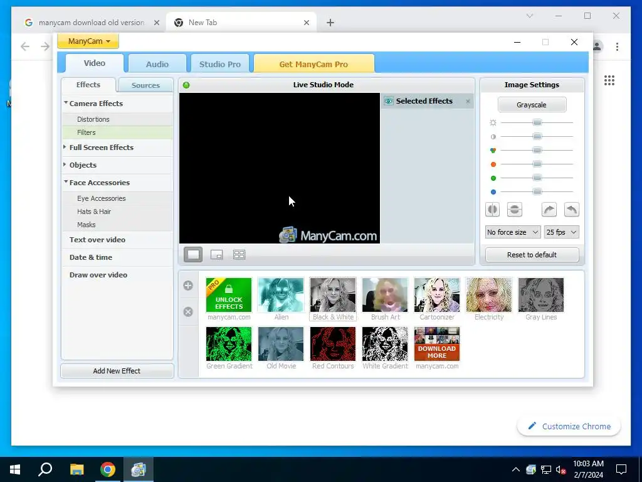The height and width of the screenshot is (482, 642).
Task: Click Customize Chrome button
Action: click(x=569, y=426)
